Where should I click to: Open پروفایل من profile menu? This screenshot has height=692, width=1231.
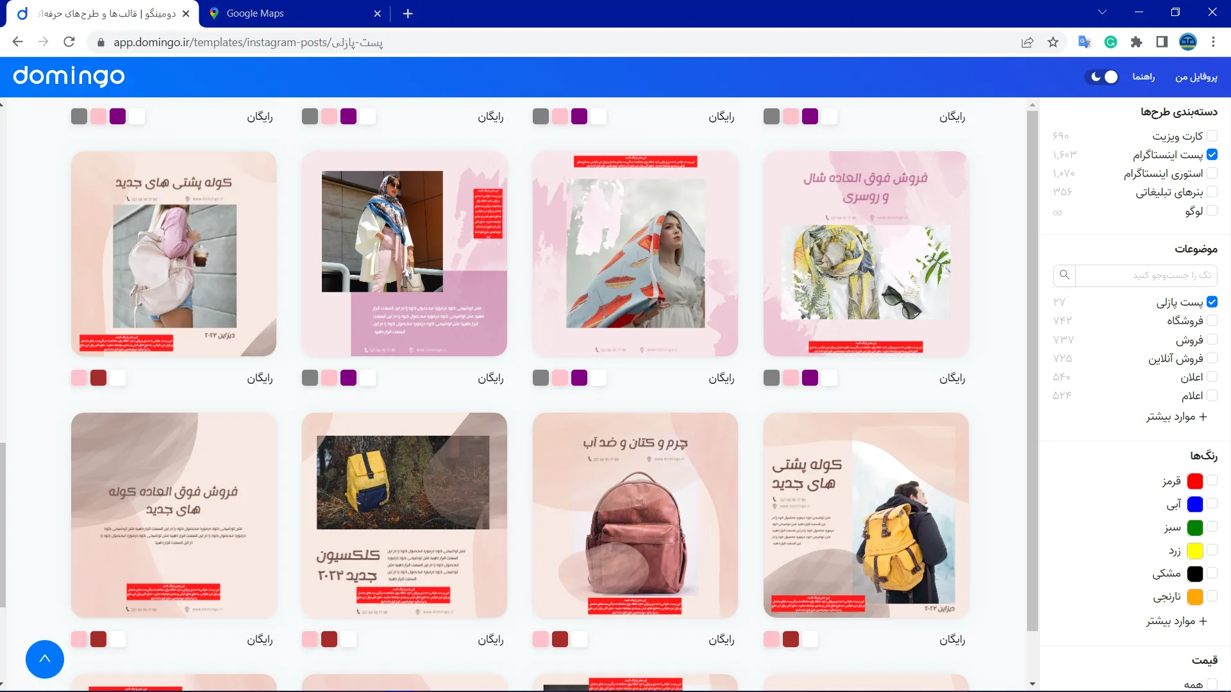pyautogui.click(x=1196, y=77)
